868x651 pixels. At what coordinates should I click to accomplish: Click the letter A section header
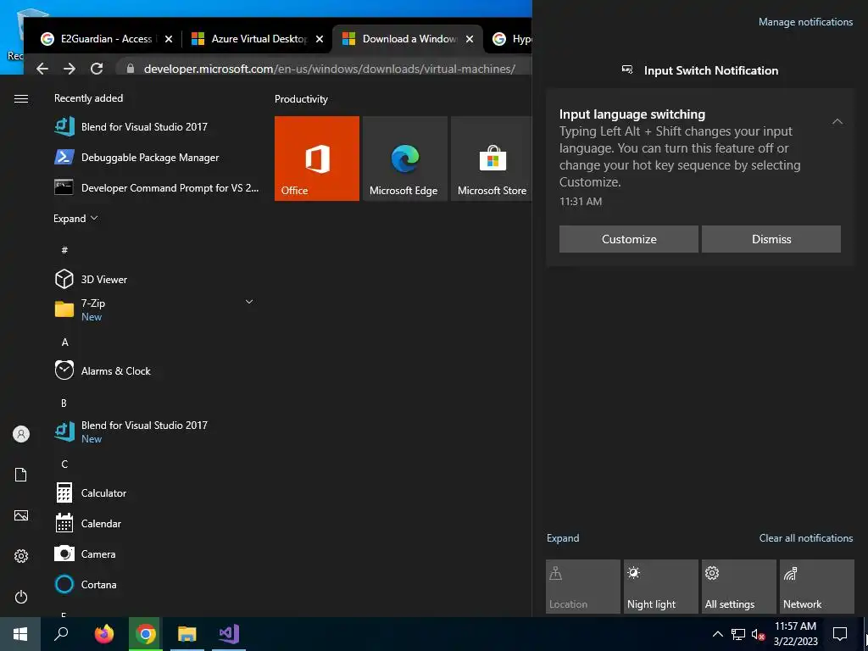point(64,342)
